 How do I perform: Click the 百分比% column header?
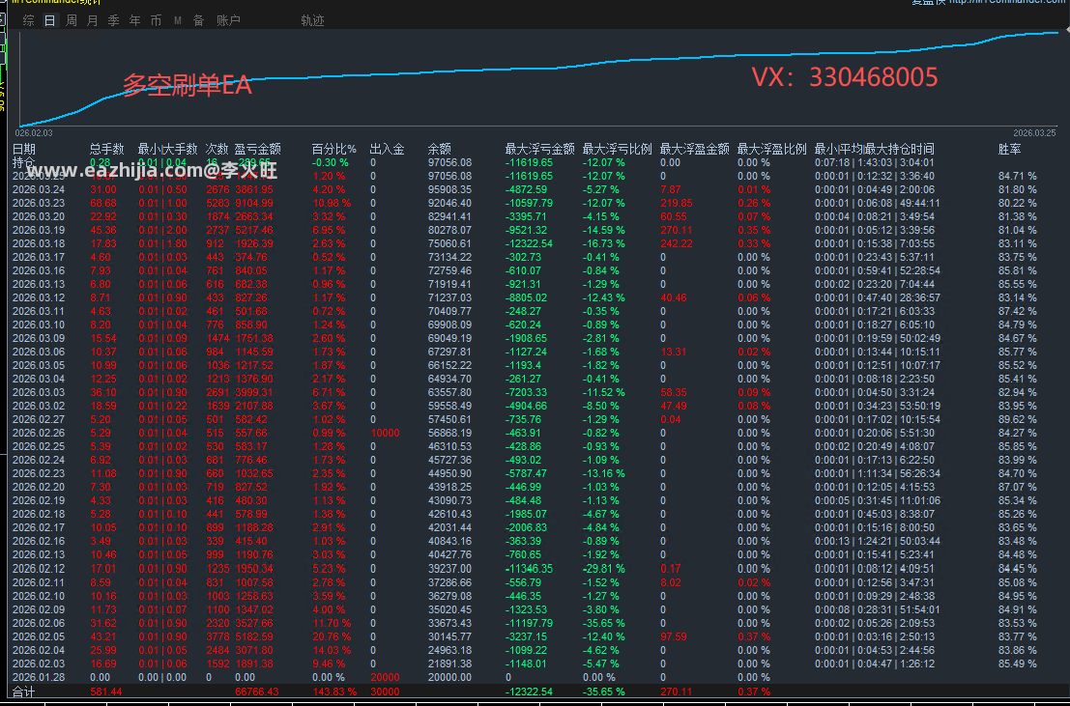[x=334, y=149]
